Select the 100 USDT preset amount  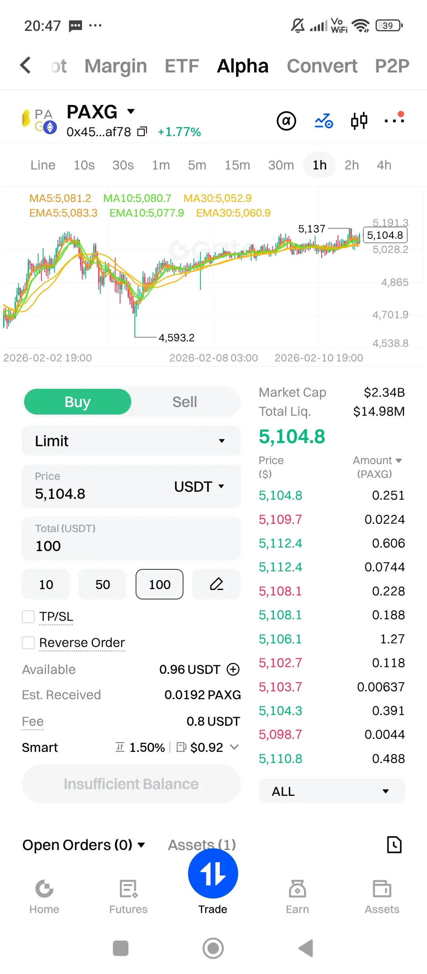click(159, 584)
